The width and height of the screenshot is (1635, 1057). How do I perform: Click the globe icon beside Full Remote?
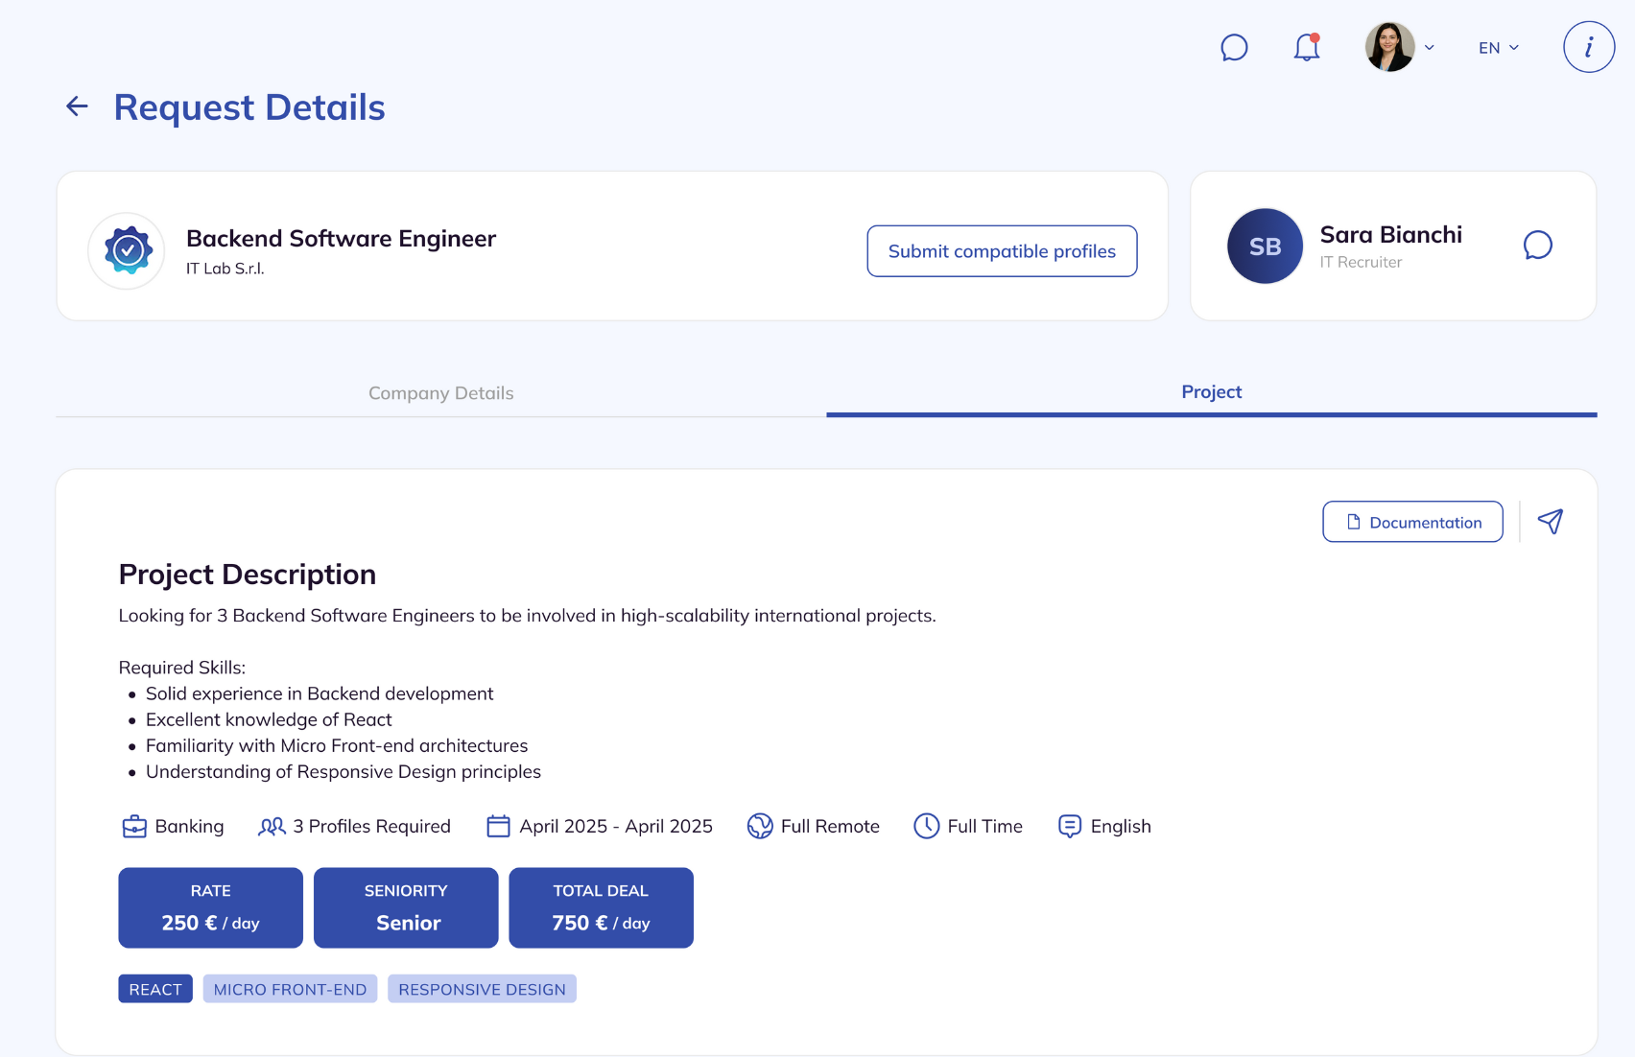click(760, 826)
